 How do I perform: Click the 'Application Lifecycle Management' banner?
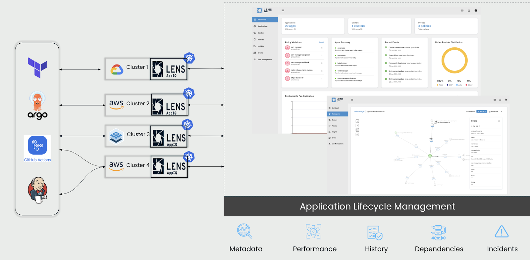[377, 206]
